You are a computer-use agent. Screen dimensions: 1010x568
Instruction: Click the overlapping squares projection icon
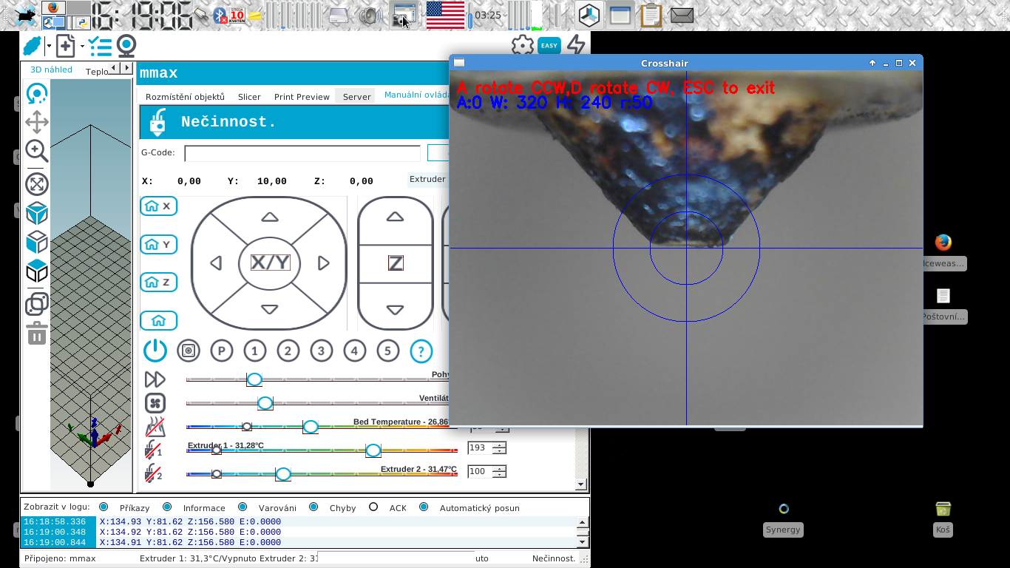(x=37, y=304)
